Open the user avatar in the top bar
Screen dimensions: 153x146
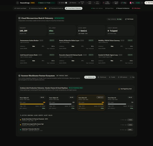coord(131,3)
